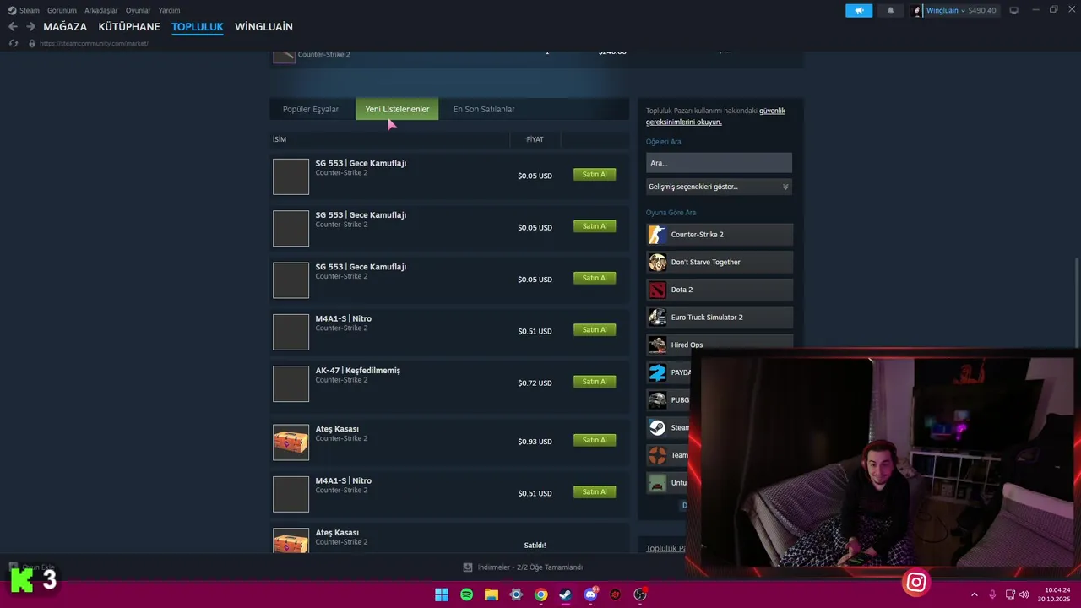Click the $0.72 USD price
Image resolution: width=1081 pixels, height=608 pixels.
point(535,383)
